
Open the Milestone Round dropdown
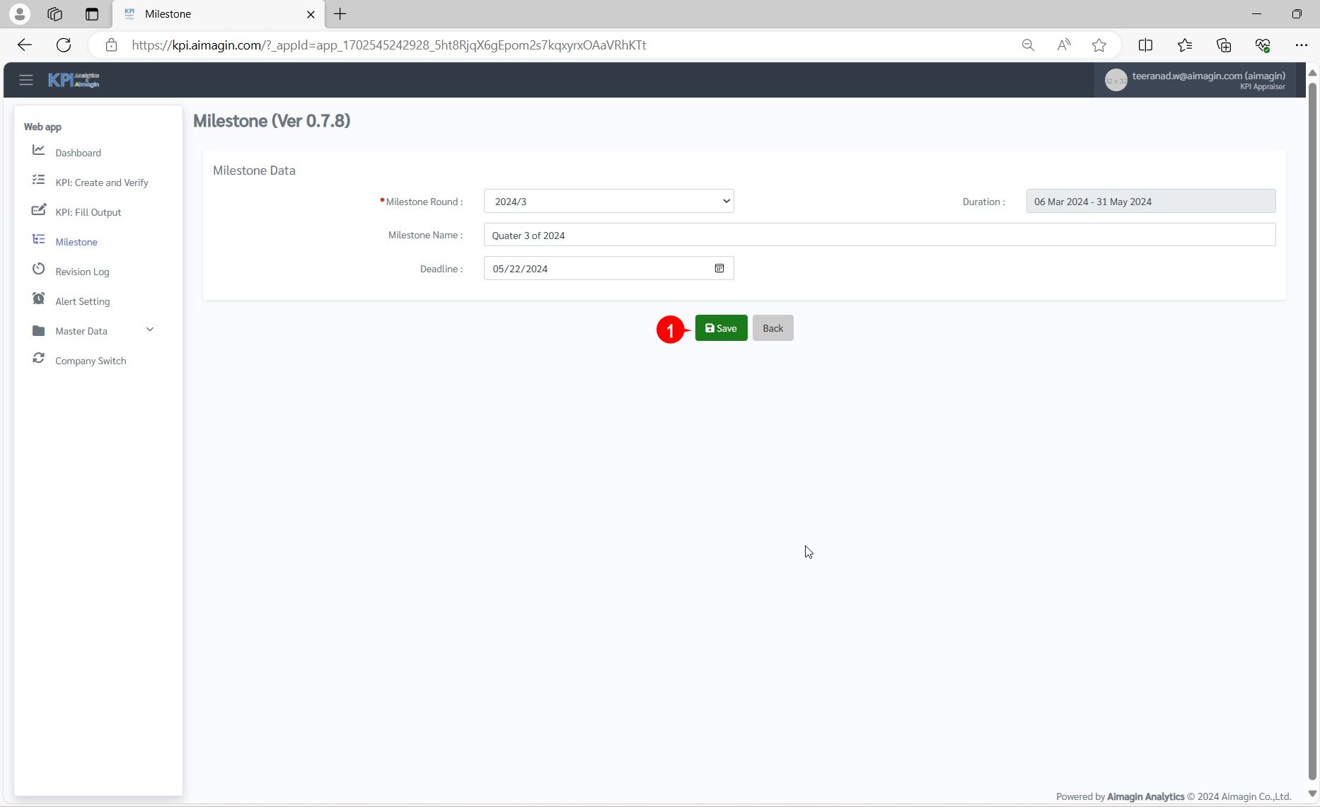pos(608,202)
